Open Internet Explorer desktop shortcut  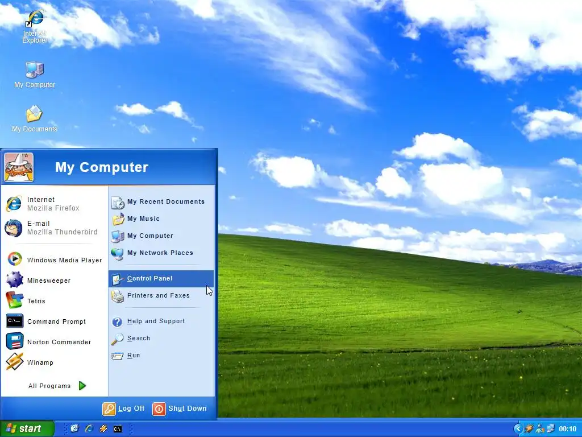pyautogui.click(x=35, y=27)
